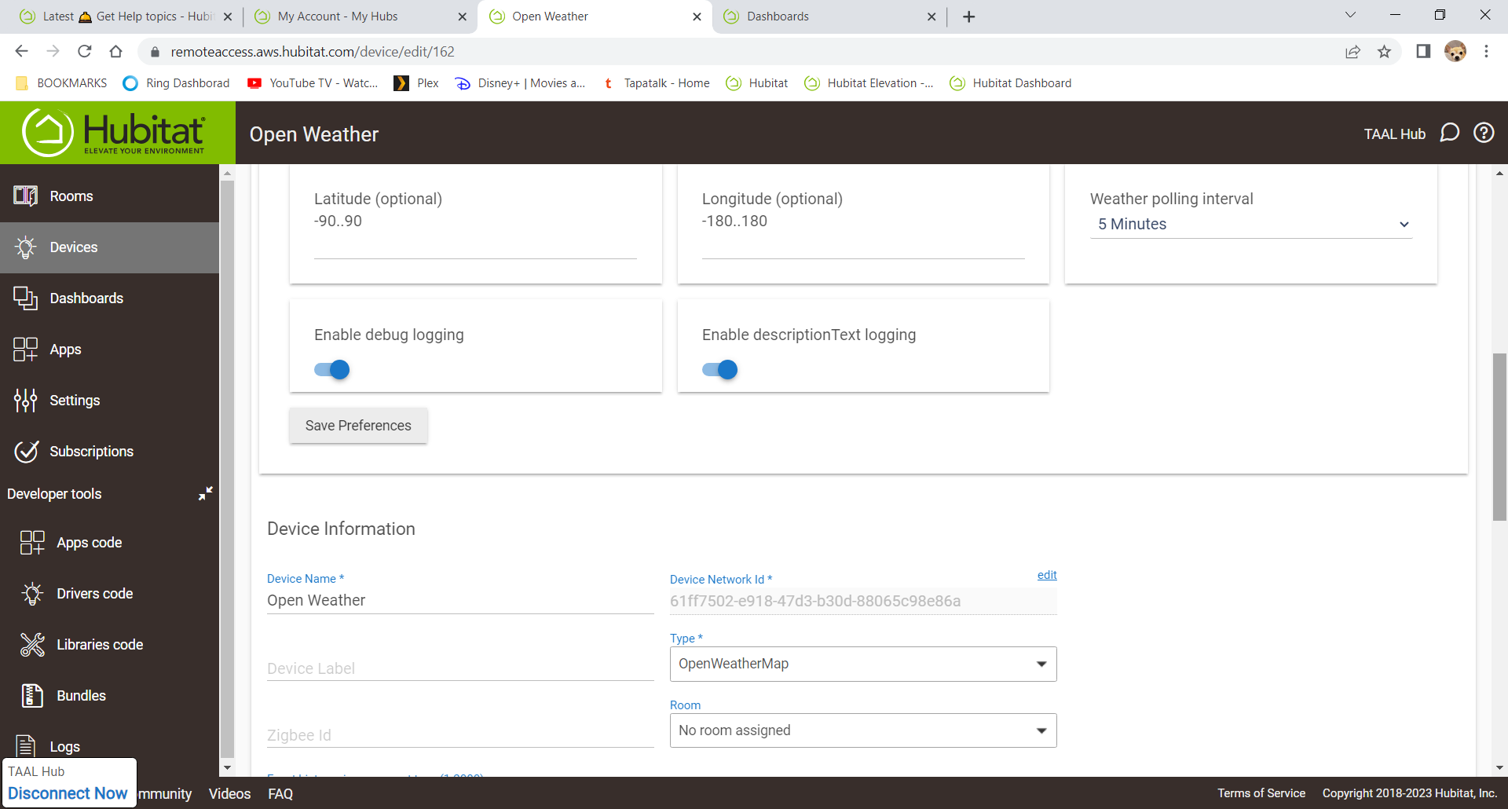Collapse the Developer tools section
Viewport: 1508px width, 809px height.
[x=205, y=493]
